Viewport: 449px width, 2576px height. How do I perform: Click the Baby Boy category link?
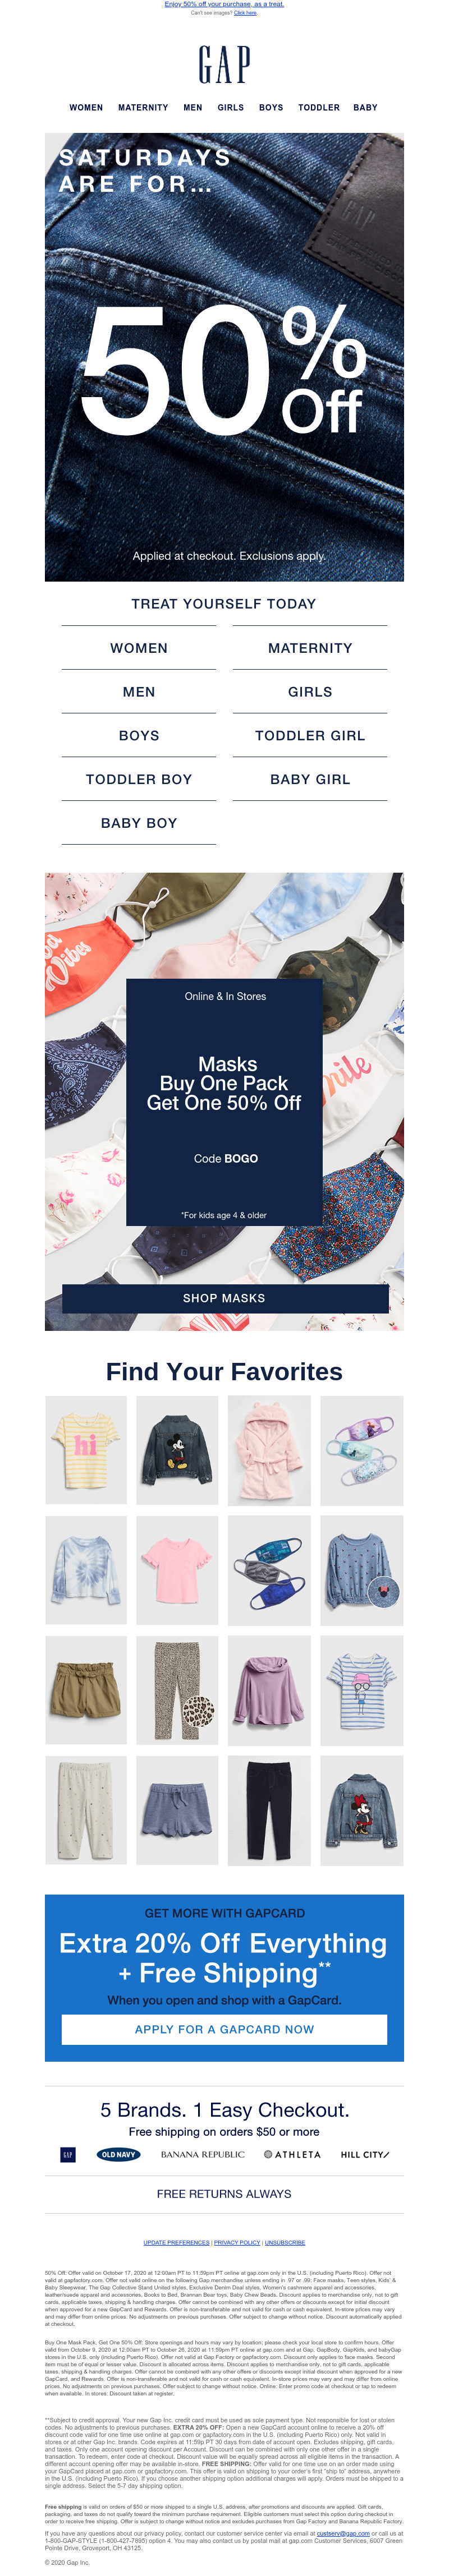click(139, 822)
